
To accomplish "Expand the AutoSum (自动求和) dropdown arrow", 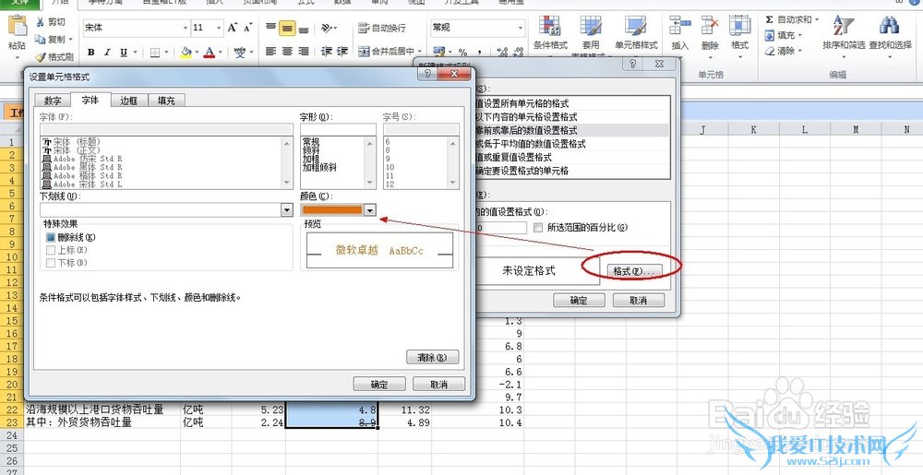I will (x=817, y=20).
